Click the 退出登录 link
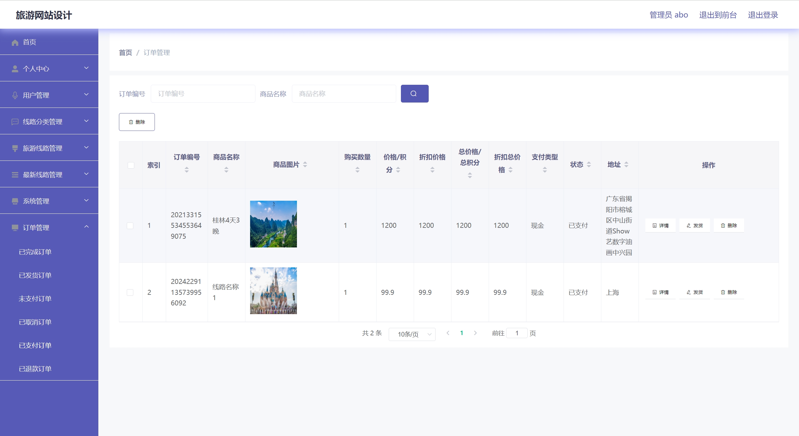 (762, 15)
